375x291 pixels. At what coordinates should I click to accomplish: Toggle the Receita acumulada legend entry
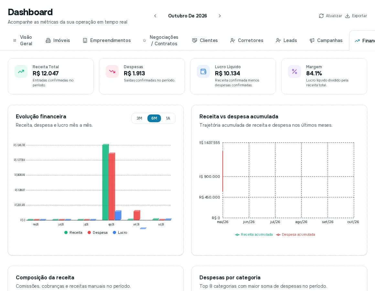[254, 234]
